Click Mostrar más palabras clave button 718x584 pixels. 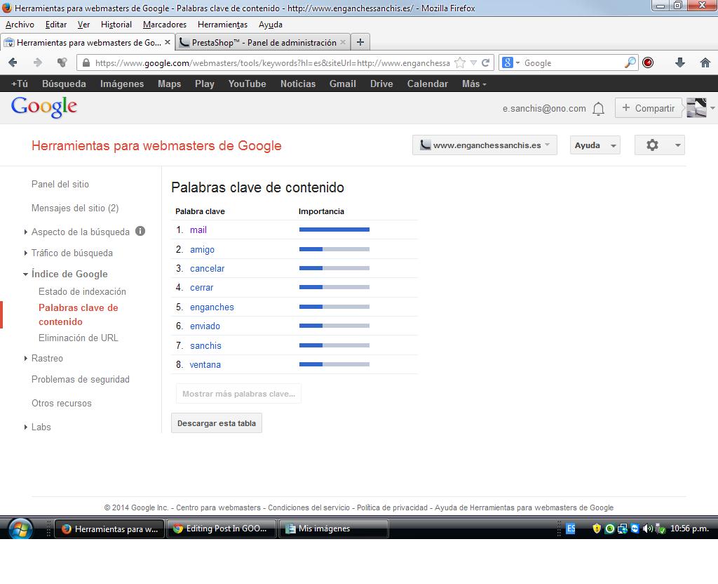(x=238, y=394)
